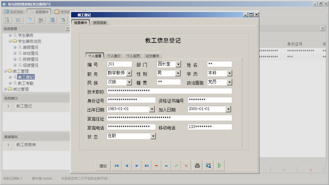Viewport: 329px width, 185px height.
Task: Advance to the next record
Action: (x=136, y=165)
